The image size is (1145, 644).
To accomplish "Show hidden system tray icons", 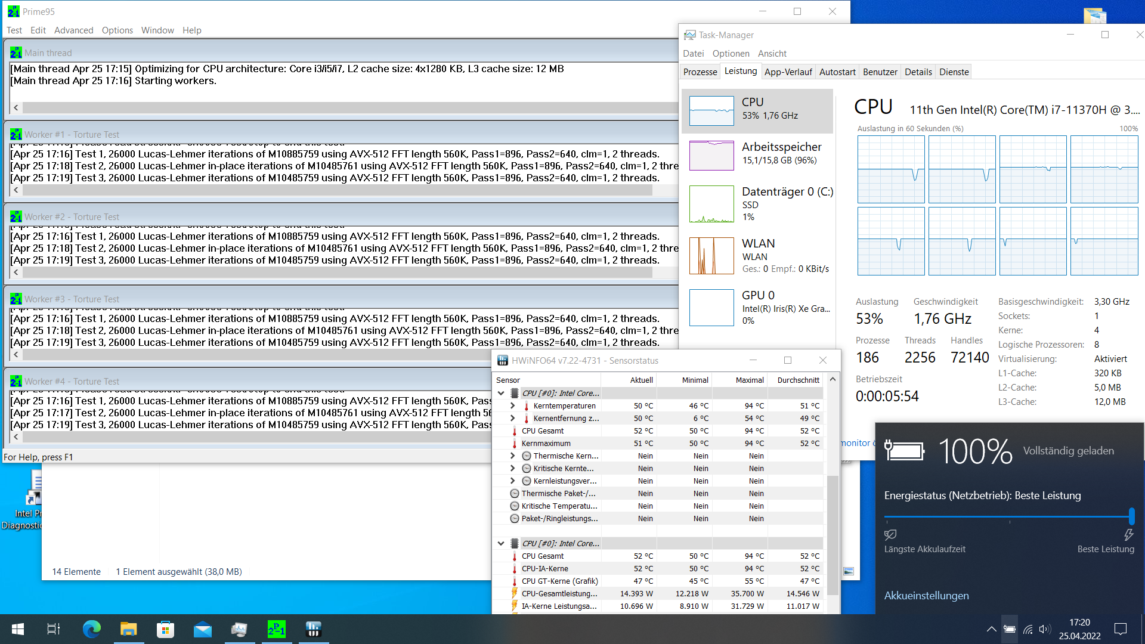I will (991, 629).
